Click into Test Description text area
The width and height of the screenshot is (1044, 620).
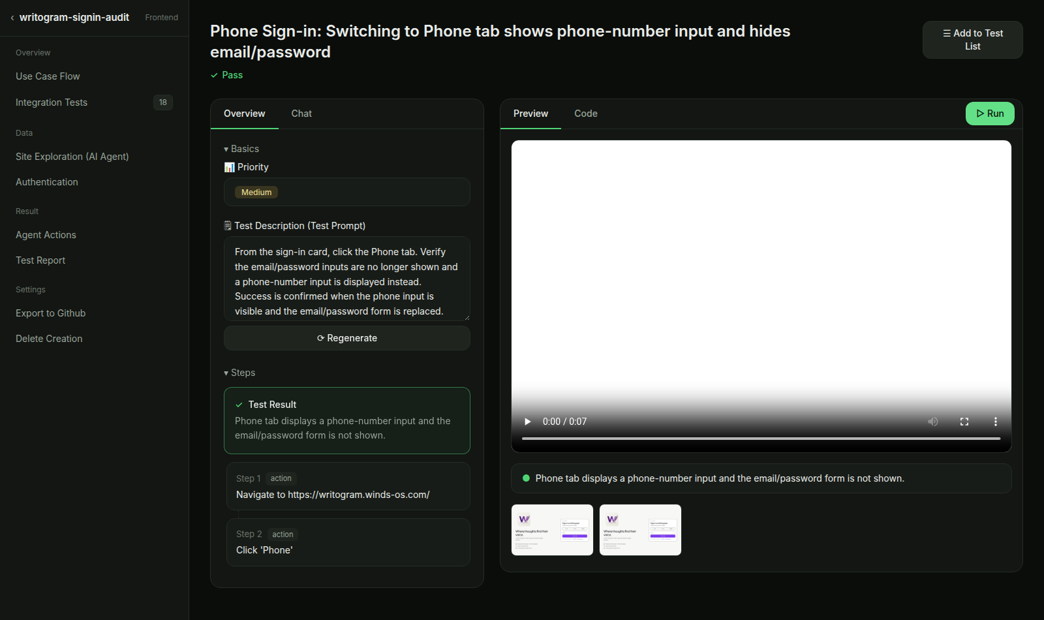coord(347,279)
